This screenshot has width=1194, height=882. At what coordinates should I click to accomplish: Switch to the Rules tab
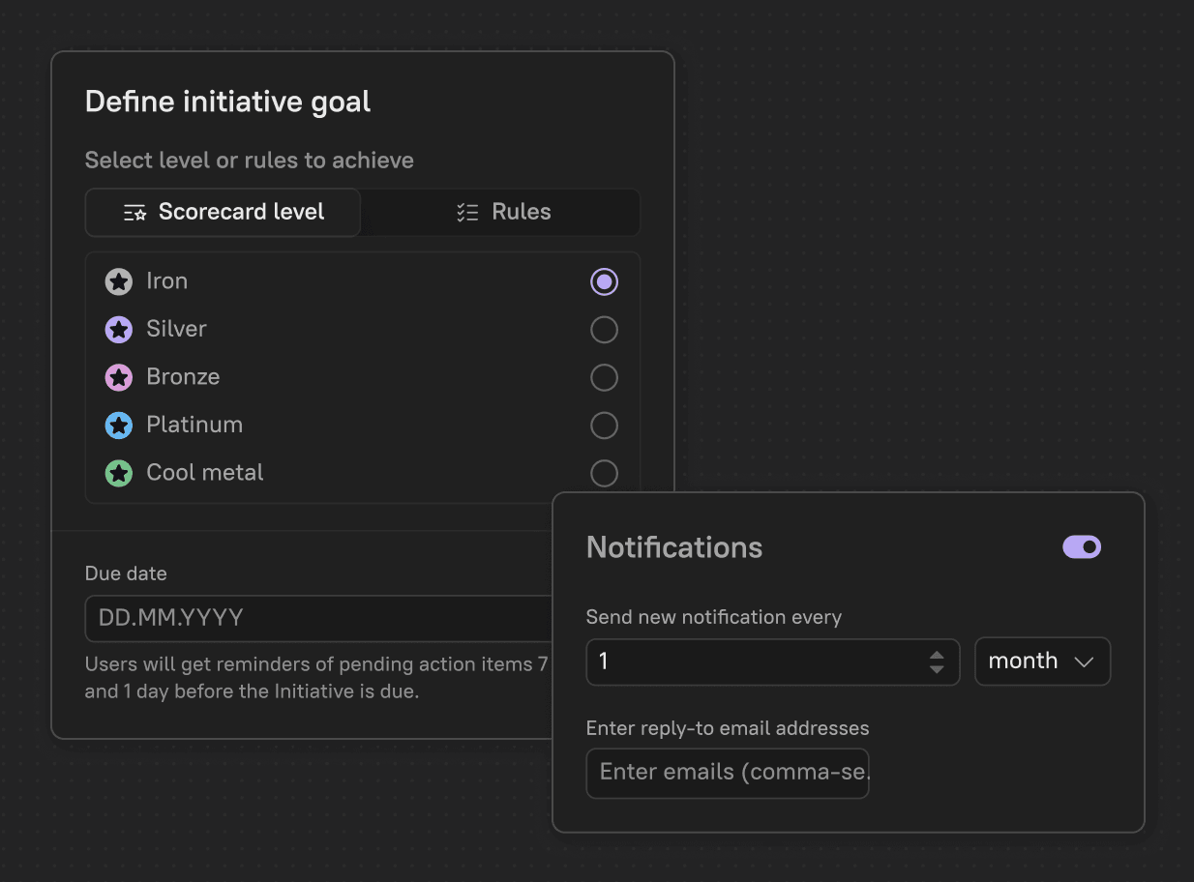coord(500,211)
